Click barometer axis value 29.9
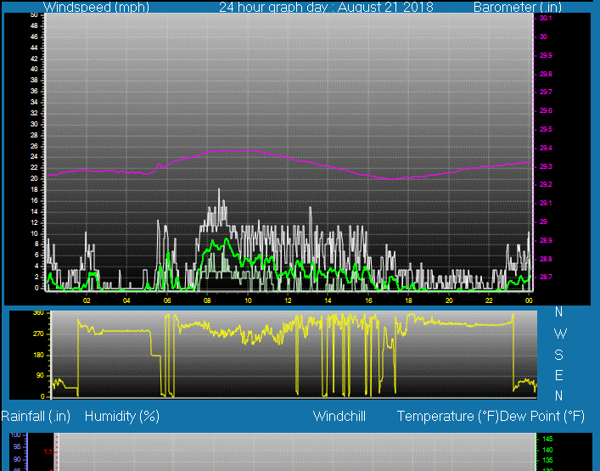 click(x=546, y=55)
